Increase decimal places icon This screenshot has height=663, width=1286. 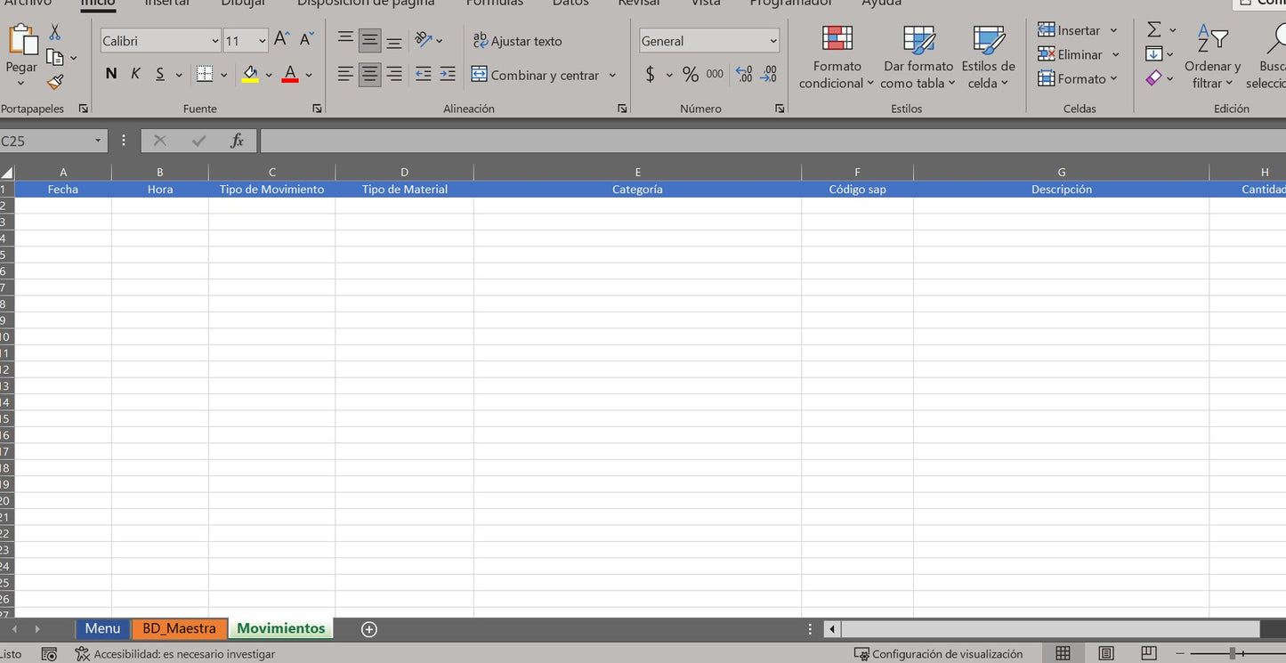[744, 75]
